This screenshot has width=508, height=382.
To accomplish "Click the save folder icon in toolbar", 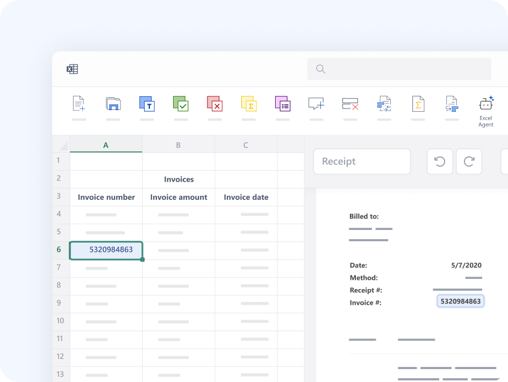I will pos(113,104).
